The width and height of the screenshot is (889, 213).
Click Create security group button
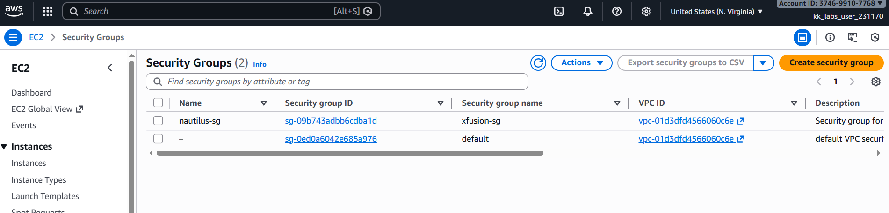coord(831,62)
